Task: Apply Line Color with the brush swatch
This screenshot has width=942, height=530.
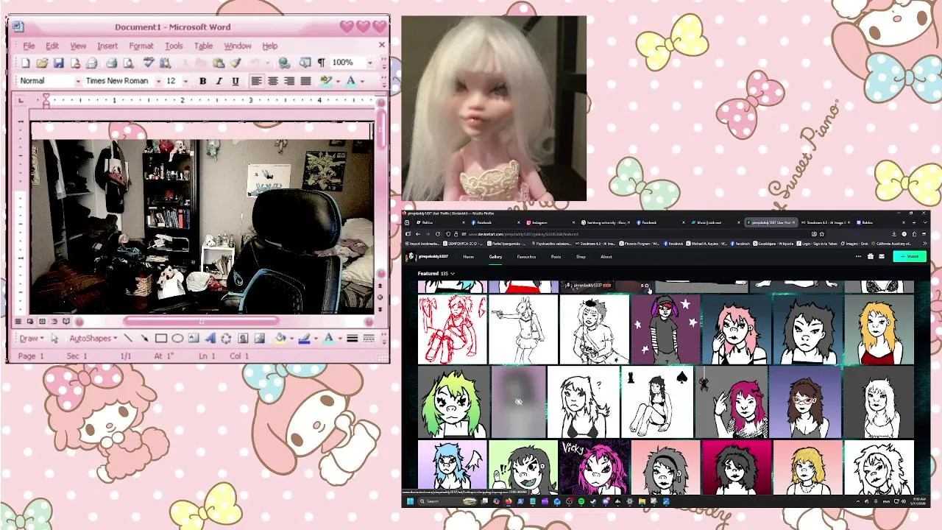Action: point(305,339)
